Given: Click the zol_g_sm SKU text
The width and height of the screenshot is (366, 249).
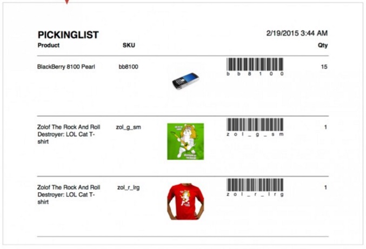Looking at the screenshot, I should pyautogui.click(x=129, y=127).
